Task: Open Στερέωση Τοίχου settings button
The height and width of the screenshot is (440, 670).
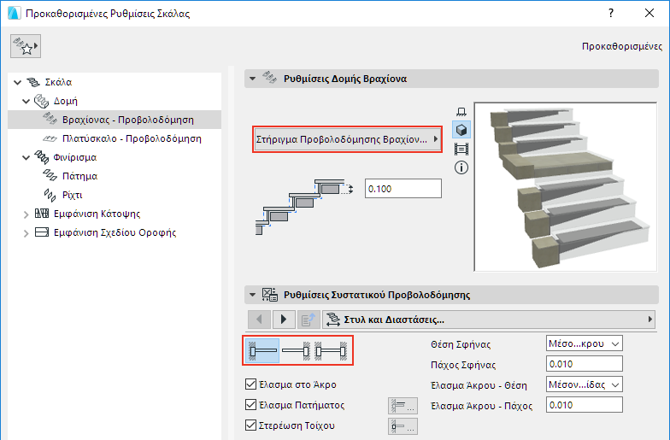Action: [403, 426]
